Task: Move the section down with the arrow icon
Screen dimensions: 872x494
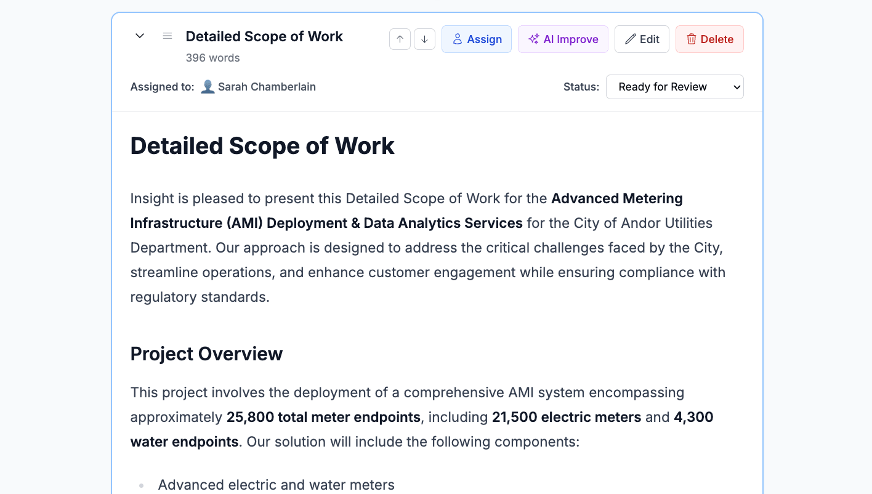Action: pyautogui.click(x=424, y=39)
